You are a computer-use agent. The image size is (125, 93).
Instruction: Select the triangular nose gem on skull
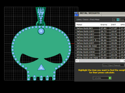tap(41, 67)
